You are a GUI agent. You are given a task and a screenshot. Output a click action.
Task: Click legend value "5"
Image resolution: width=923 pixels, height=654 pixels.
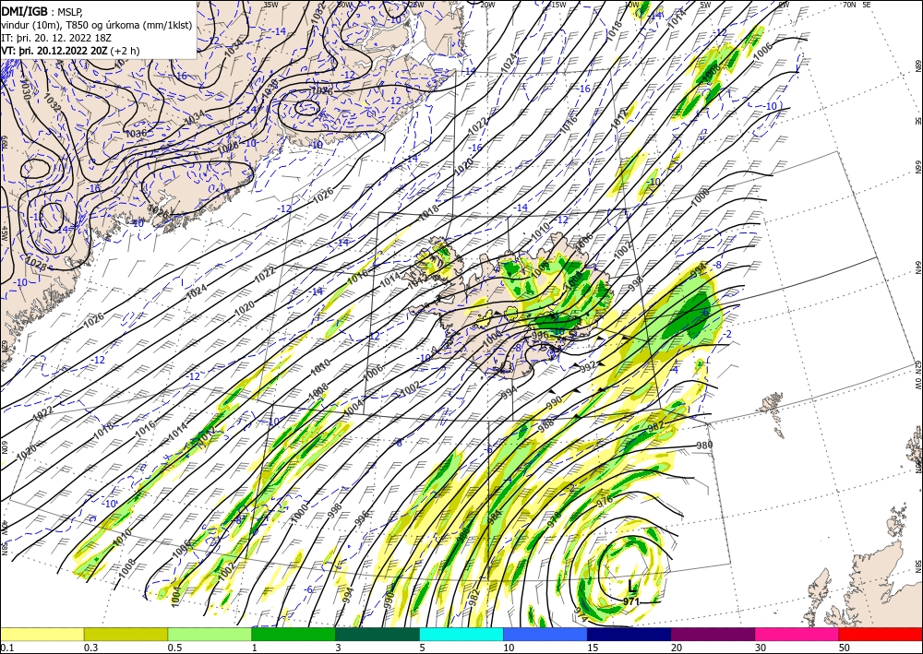click(422, 648)
